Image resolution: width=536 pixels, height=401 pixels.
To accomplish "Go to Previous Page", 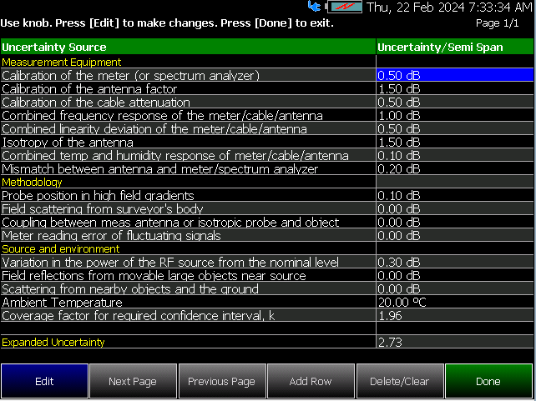I will coord(222,381).
